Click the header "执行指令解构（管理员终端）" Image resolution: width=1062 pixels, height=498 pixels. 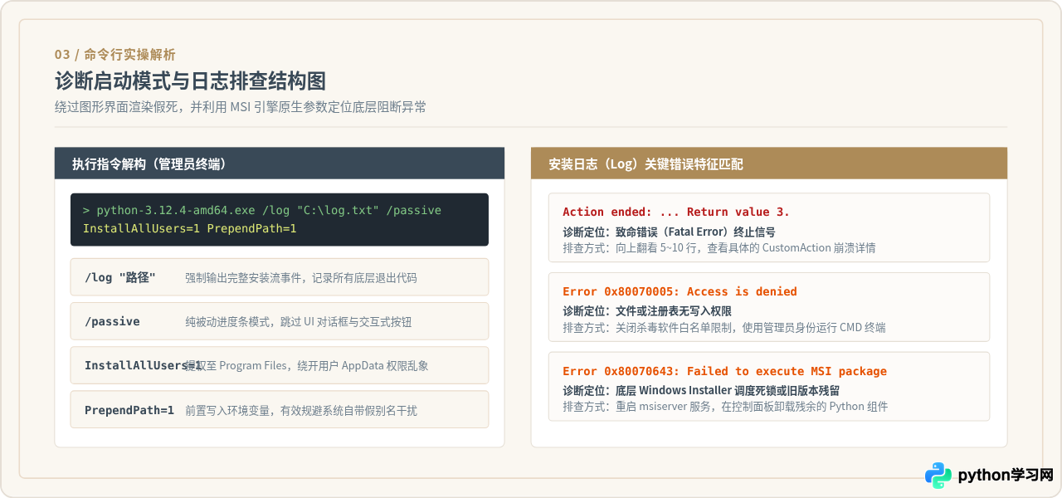(x=149, y=164)
